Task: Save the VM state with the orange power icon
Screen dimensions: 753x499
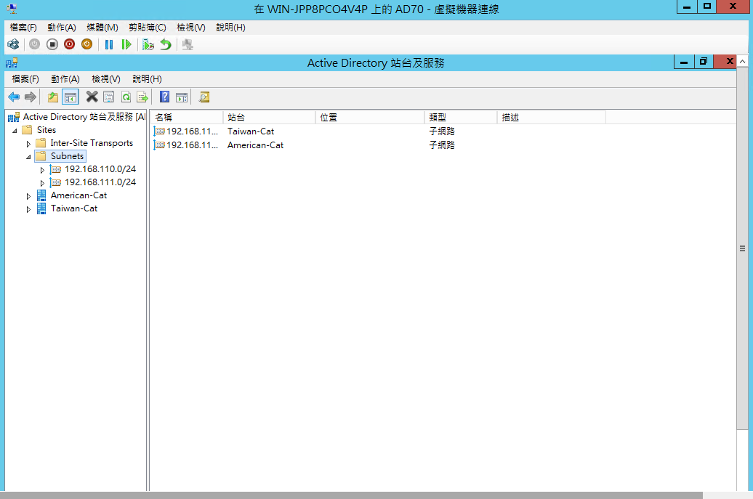Action: pos(87,44)
